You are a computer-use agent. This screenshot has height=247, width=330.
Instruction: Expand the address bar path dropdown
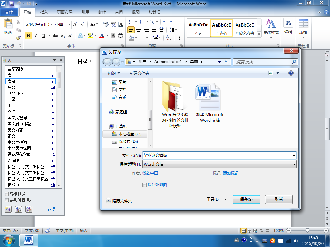click(x=219, y=62)
